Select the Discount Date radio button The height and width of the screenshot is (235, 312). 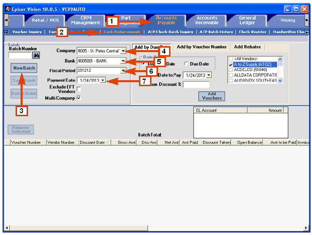click(143, 64)
